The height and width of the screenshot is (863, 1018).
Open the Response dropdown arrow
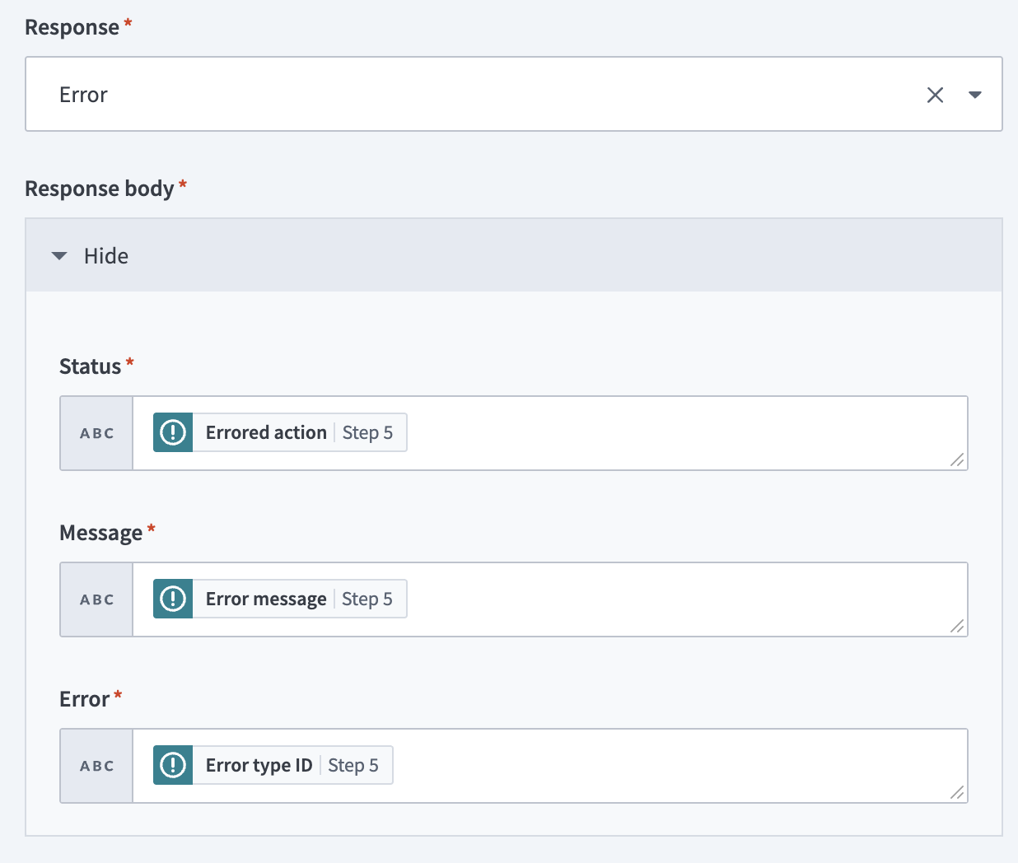pyautogui.click(x=975, y=95)
